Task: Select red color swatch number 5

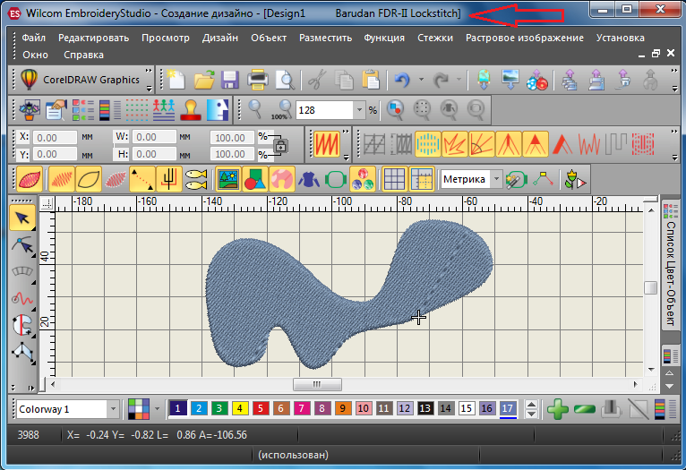Action: [x=260, y=409]
